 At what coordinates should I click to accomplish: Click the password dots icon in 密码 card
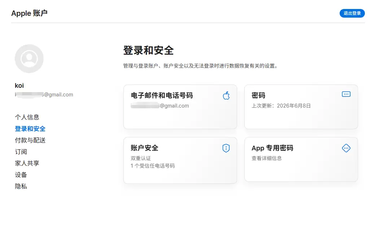click(x=346, y=94)
